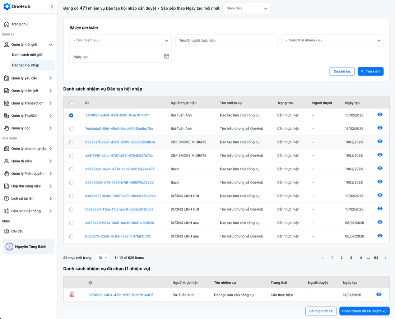Expand the Quản lý Transaction menu
This screenshot has width=395, height=319.
pos(28,103)
